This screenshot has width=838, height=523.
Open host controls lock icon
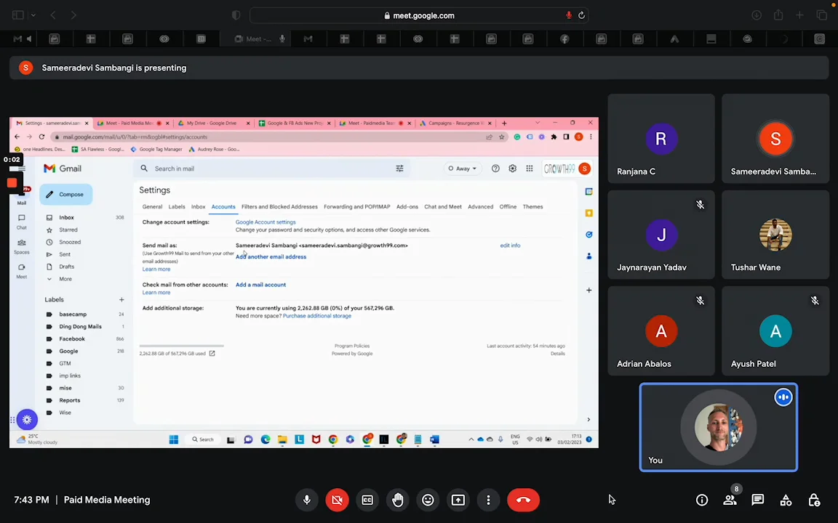tap(814, 500)
